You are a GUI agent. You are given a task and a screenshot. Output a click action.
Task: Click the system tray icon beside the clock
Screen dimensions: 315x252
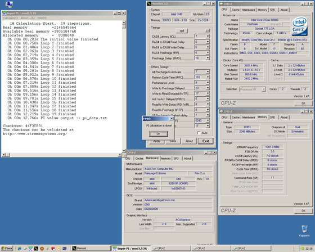[302, 249]
